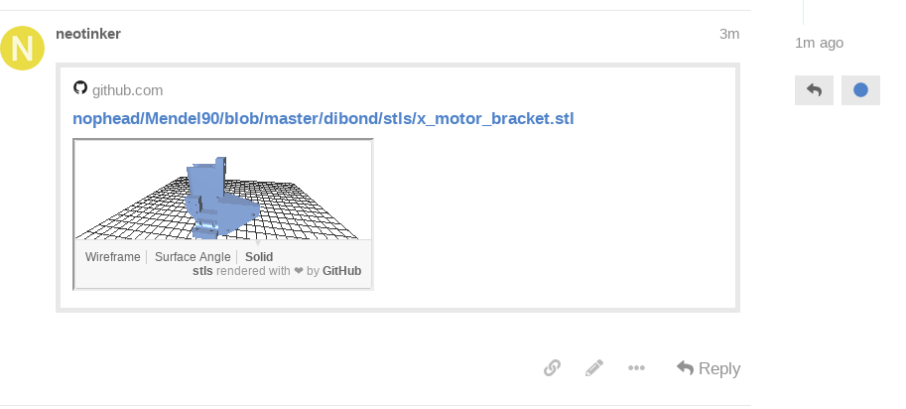Switch render mode to Surface Angle
Viewport: 906px width, 409px height.
(x=193, y=257)
